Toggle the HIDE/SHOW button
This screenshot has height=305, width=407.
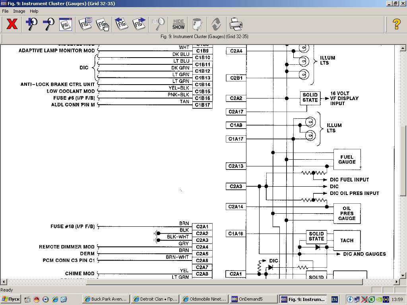[178, 24]
